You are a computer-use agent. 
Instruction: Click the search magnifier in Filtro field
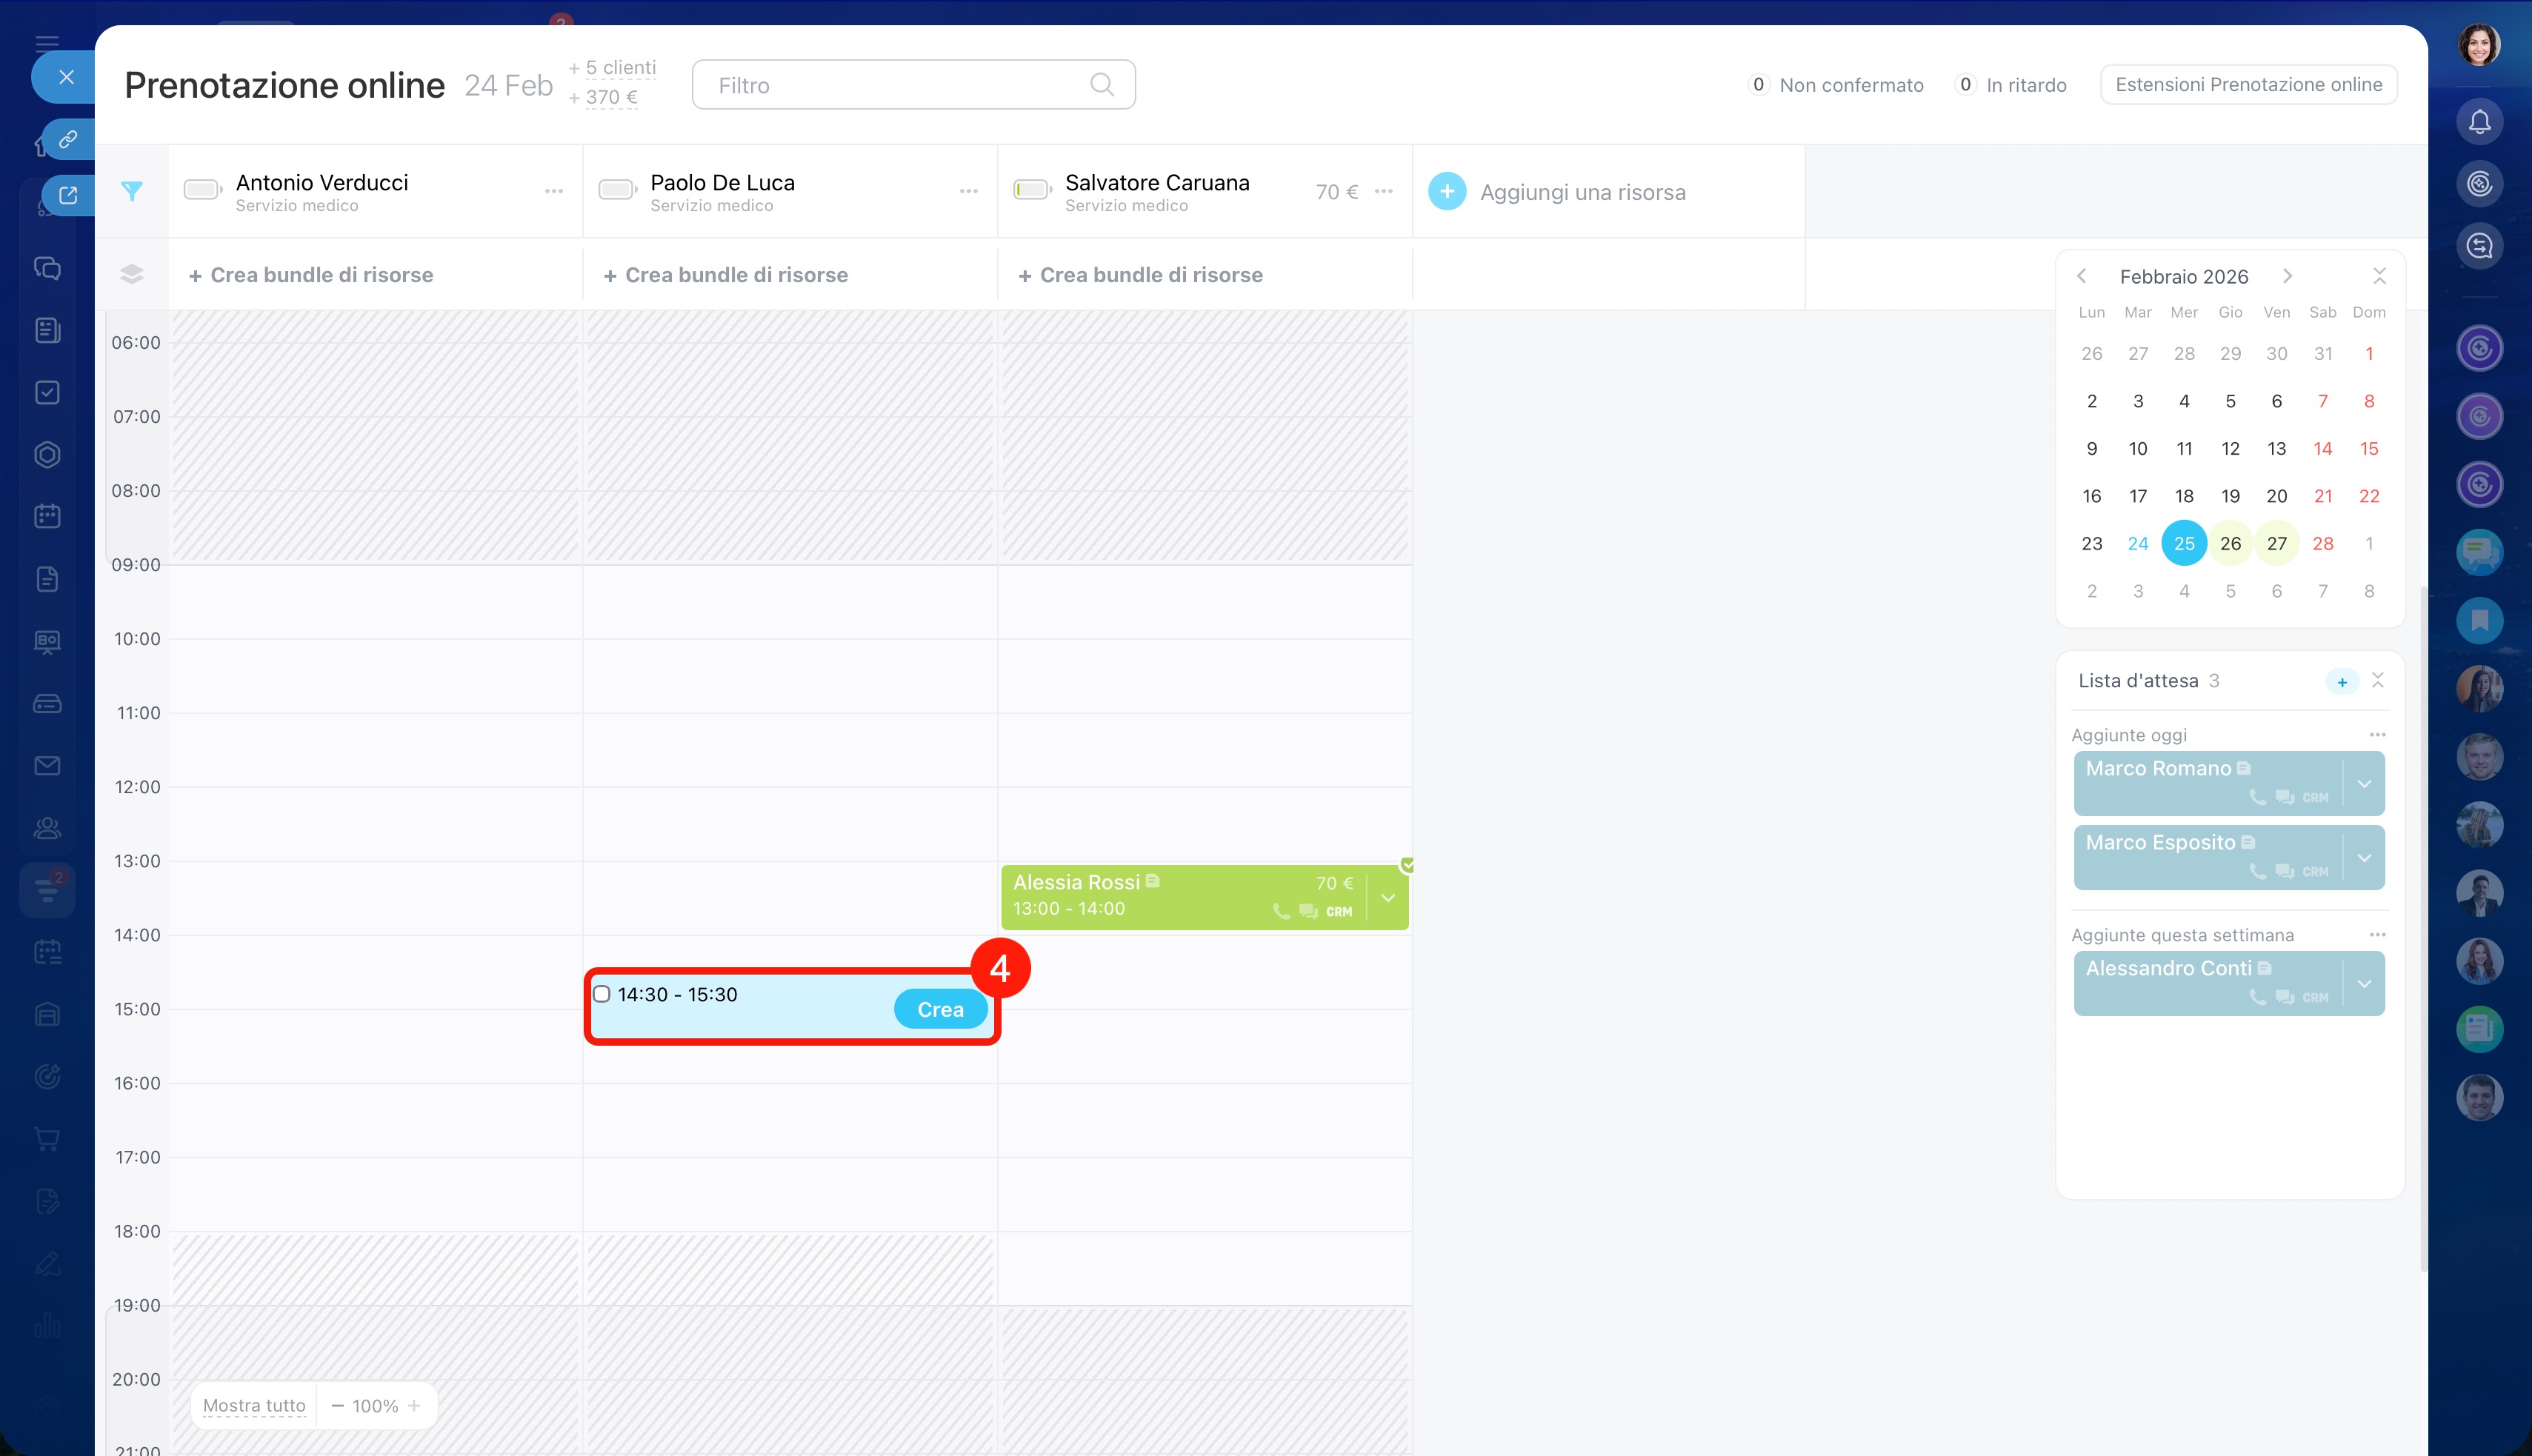click(x=1101, y=85)
